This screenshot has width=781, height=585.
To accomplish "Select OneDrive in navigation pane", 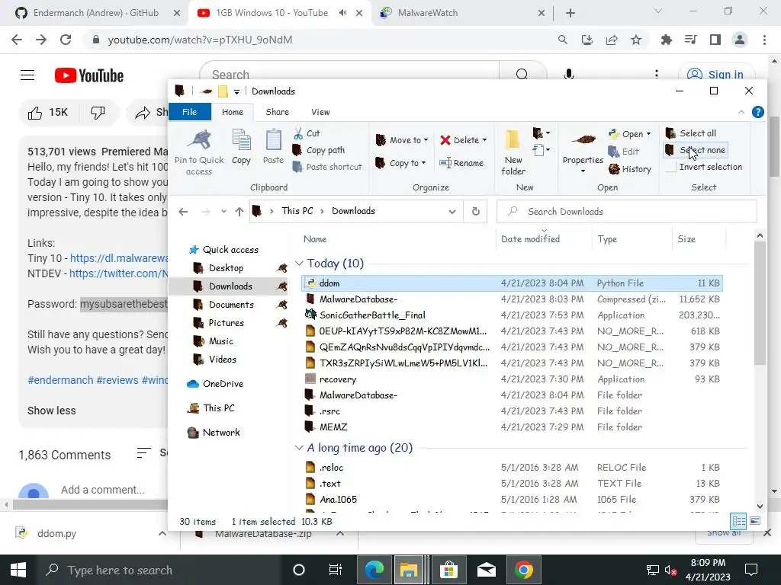I will click(x=223, y=384).
